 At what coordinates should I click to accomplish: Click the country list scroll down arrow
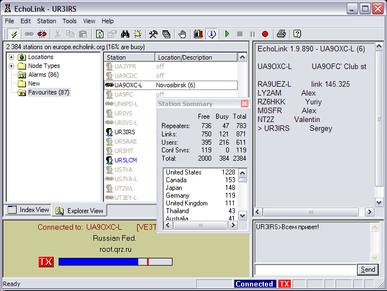[x=243, y=216]
